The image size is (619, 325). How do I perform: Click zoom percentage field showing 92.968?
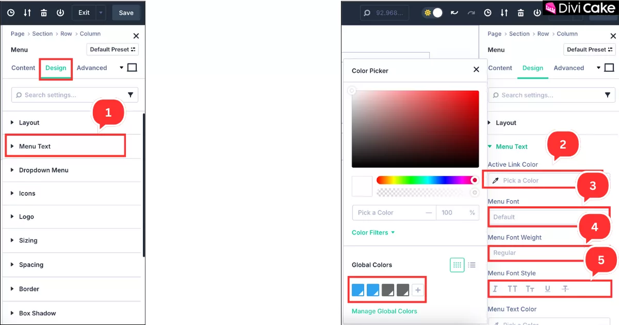tap(385, 12)
